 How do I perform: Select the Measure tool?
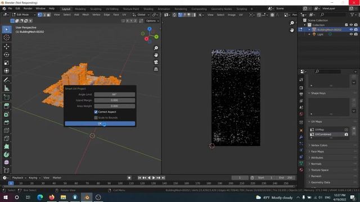click(x=6, y=88)
